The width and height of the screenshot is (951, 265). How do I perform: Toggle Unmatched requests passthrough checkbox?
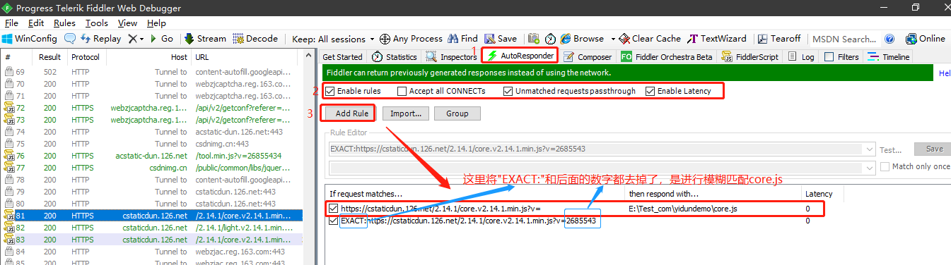[x=508, y=91]
